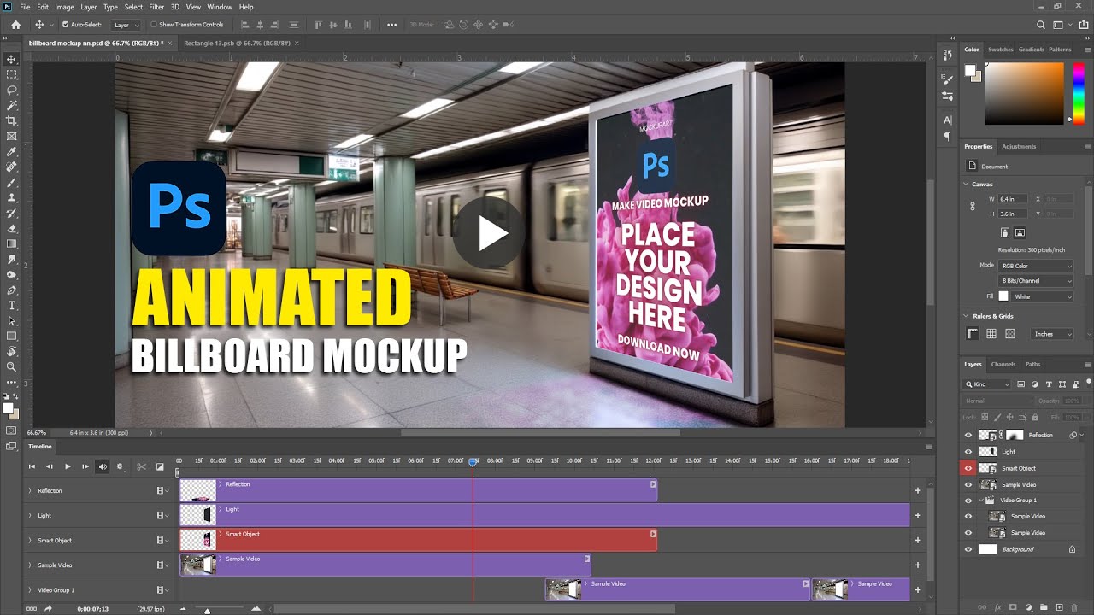Select the Frame tool
The image size is (1094, 615).
coord(12,136)
